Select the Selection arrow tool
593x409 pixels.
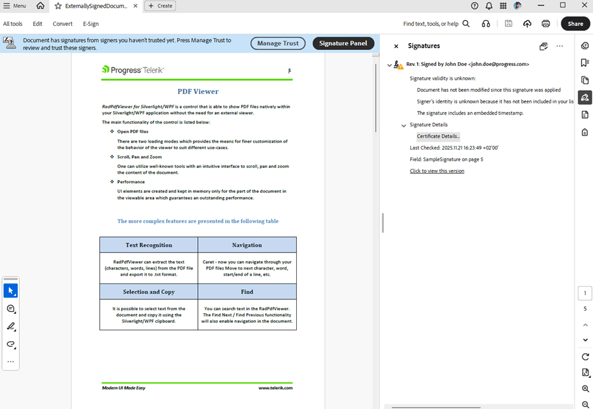[x=10, y=290]
